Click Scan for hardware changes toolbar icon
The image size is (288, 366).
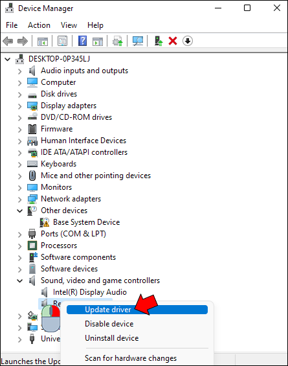tap(138, 41)
